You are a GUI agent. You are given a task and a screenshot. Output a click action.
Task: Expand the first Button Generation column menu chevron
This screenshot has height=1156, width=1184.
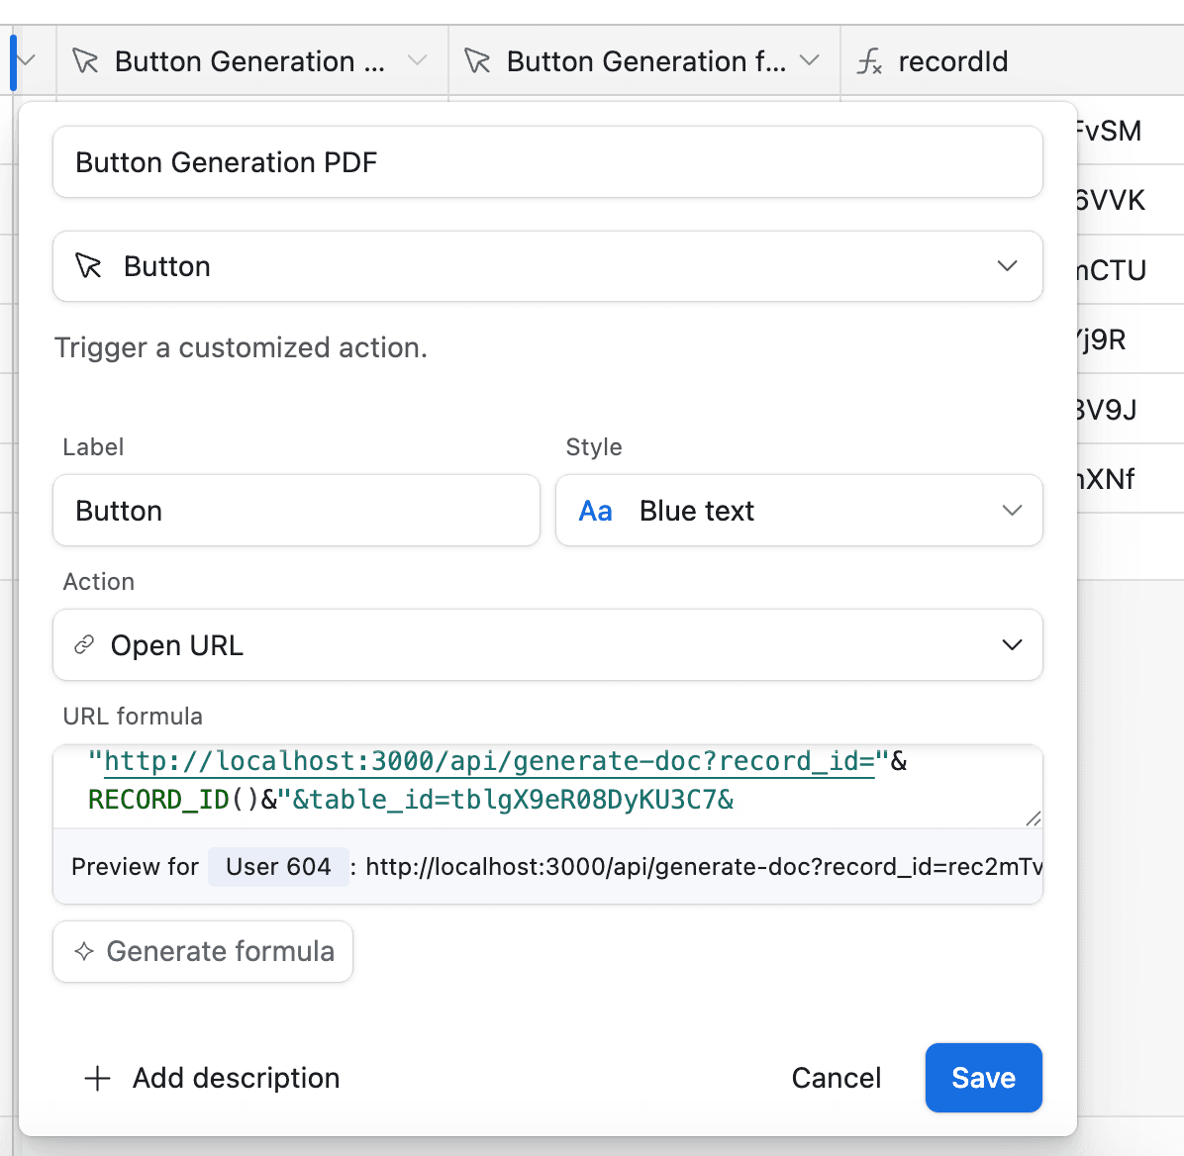[x=418, y=61]
